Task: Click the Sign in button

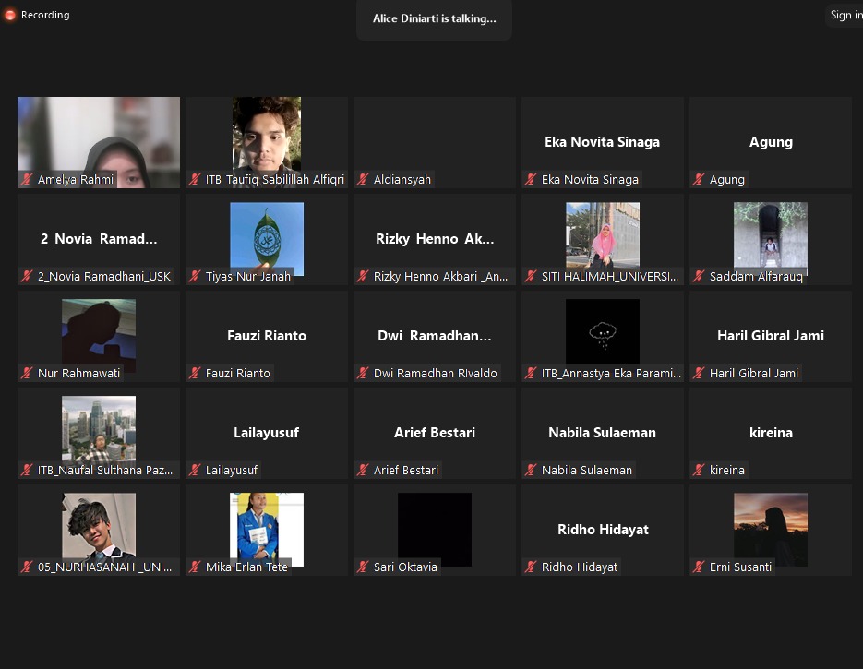Action: click(844, 15)
